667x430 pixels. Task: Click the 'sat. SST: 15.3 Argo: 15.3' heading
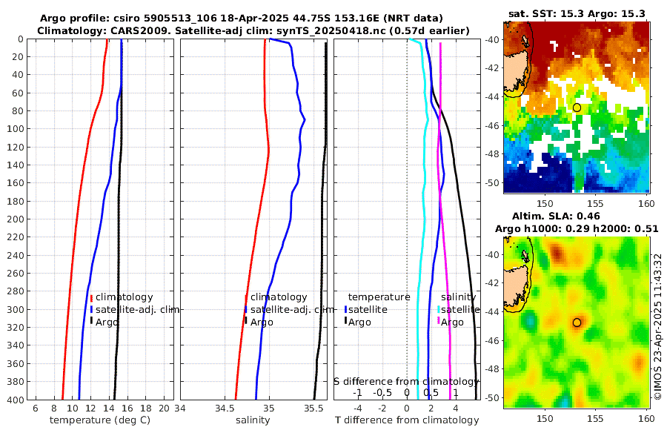click(577, 14)
